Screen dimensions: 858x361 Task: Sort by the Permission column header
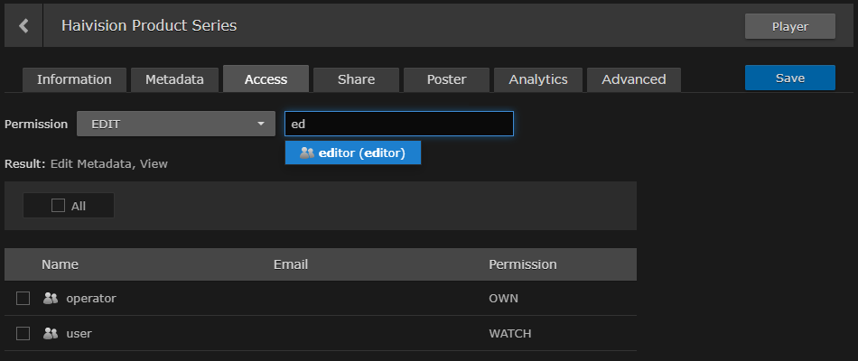click(x=522, y=264)
